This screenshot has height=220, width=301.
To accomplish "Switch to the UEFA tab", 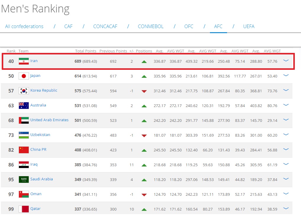I will click(x=249, y=26).
